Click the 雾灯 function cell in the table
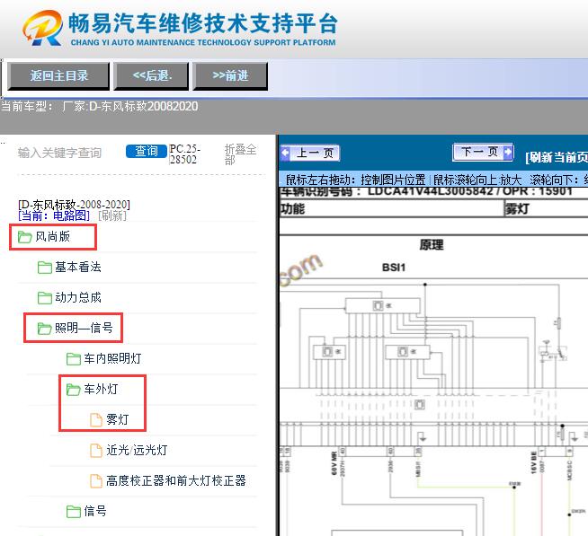 [546, 208]
